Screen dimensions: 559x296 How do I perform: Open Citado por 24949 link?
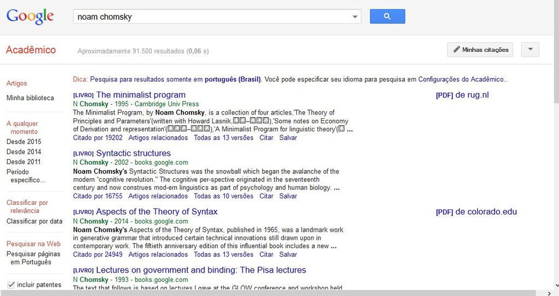coord(98,255)
